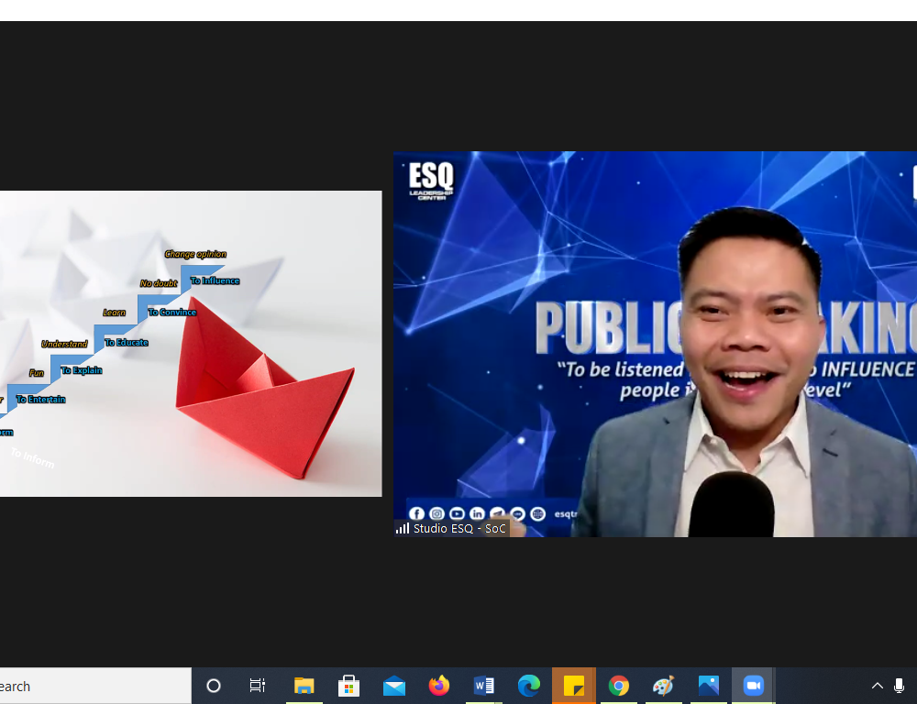Click the Windows search box
The image size is (917, 704).
(x=92, y=686)
